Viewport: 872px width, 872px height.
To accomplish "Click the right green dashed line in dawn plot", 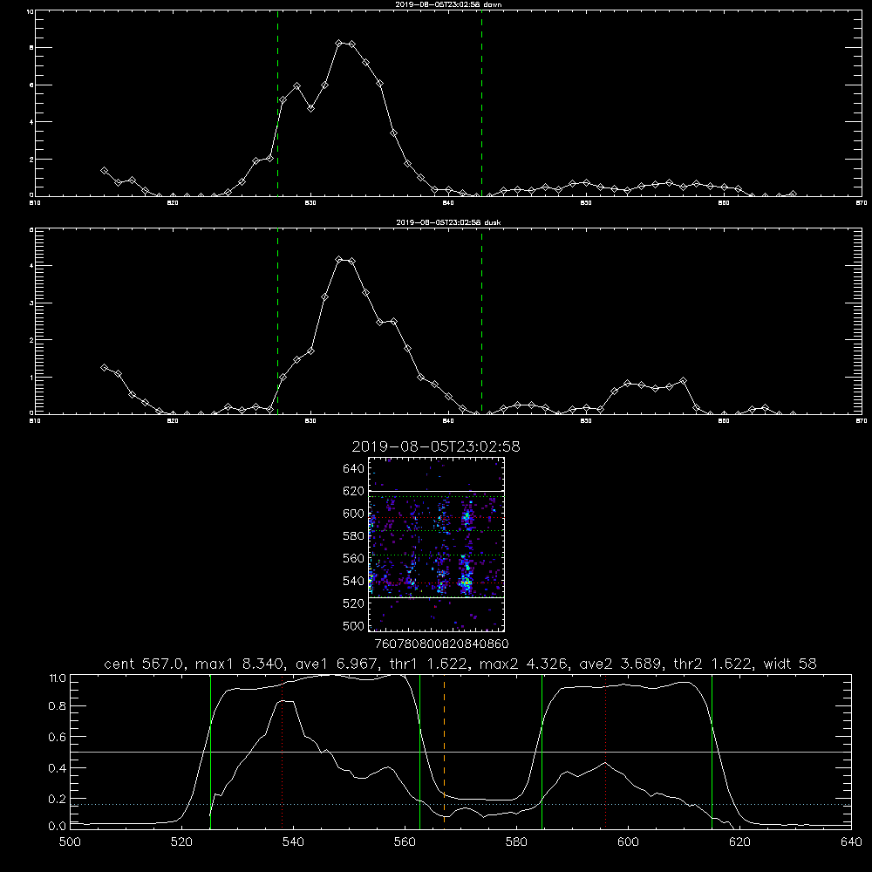I will 481,103.
